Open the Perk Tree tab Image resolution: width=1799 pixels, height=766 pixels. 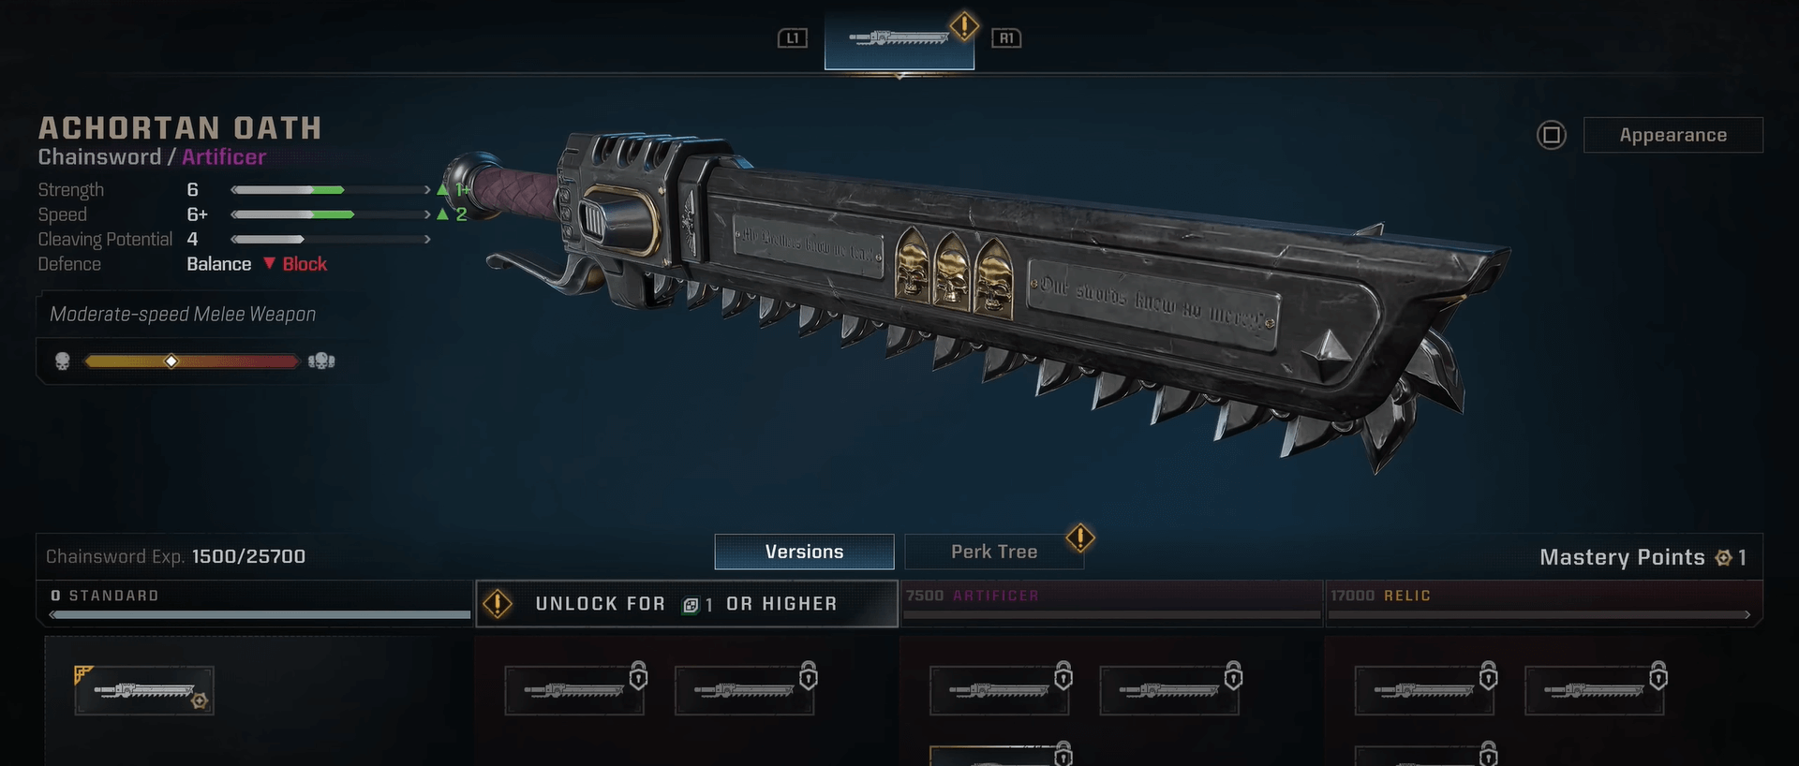[994, 552]
